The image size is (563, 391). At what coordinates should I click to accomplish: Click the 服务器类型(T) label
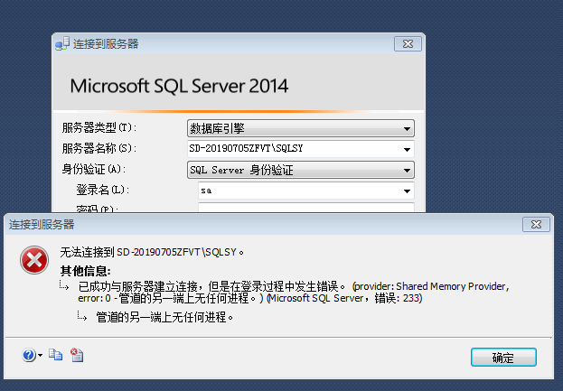[x=99, y=127]
